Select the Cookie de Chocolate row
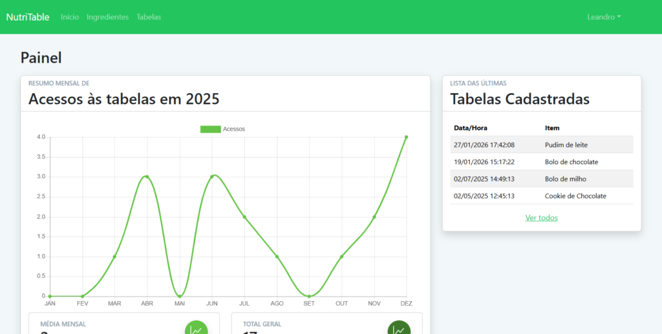The height and width of the screenshot is (334, 662). coord(542,196)
